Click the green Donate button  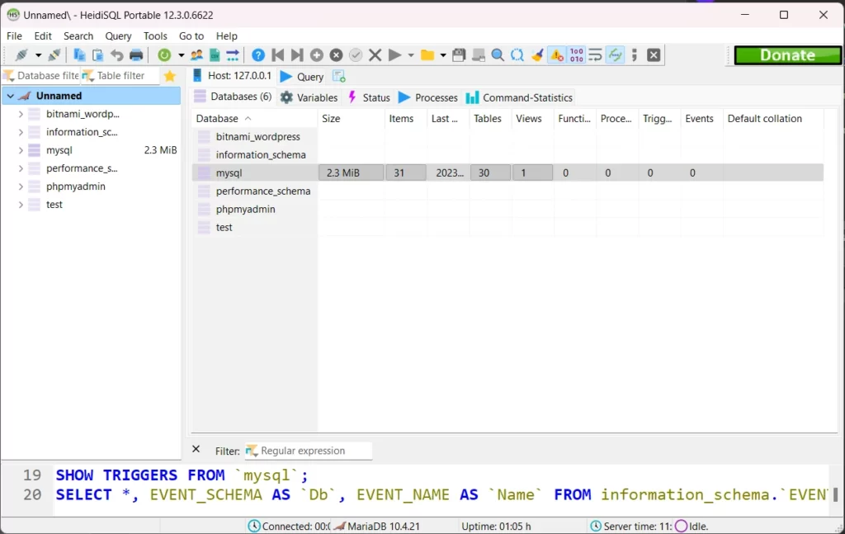(x=787, y=55)
